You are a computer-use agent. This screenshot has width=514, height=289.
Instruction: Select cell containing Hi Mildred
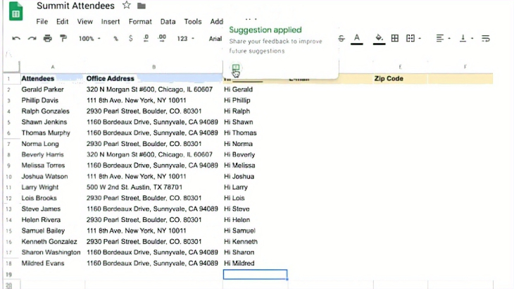(x=256, y=264)
